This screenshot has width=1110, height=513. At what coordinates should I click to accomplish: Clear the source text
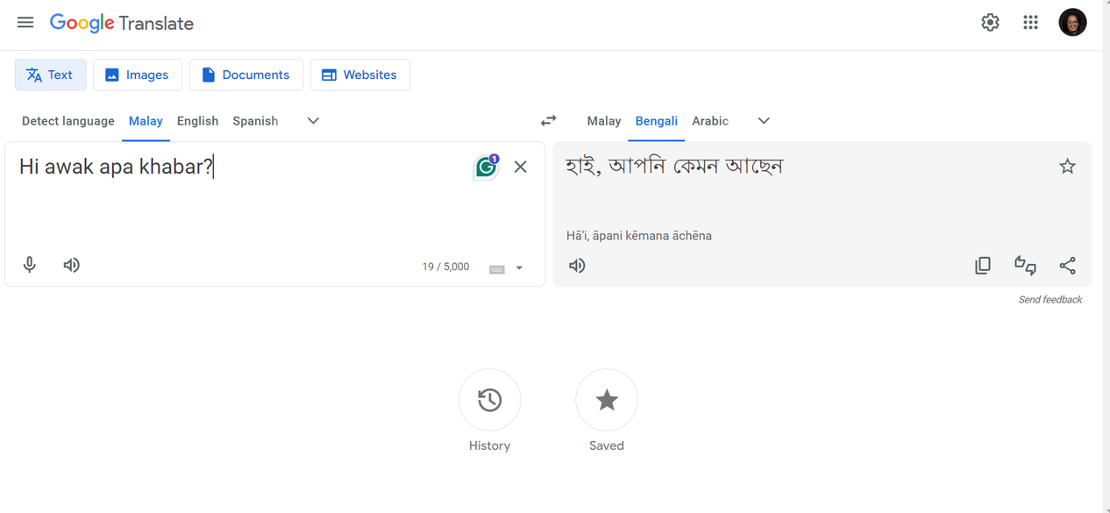point(521,167)
